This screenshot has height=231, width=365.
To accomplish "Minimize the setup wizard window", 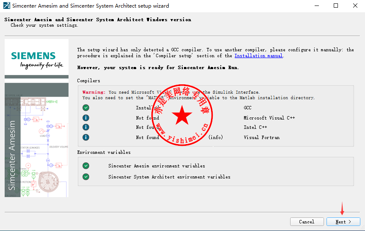I will [x=317, y=6].
